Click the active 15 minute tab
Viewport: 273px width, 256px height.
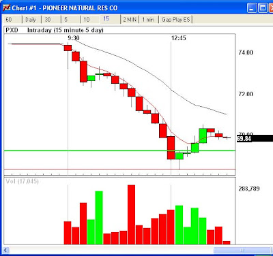pos(110,19)
